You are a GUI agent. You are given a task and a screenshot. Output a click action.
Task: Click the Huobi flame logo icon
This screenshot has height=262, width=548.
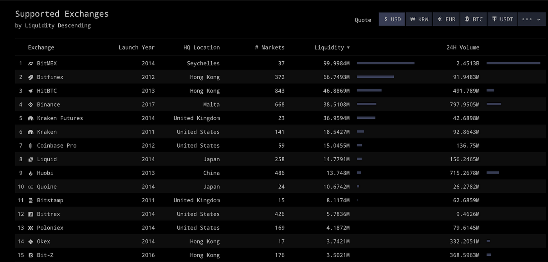pos(31,173)
